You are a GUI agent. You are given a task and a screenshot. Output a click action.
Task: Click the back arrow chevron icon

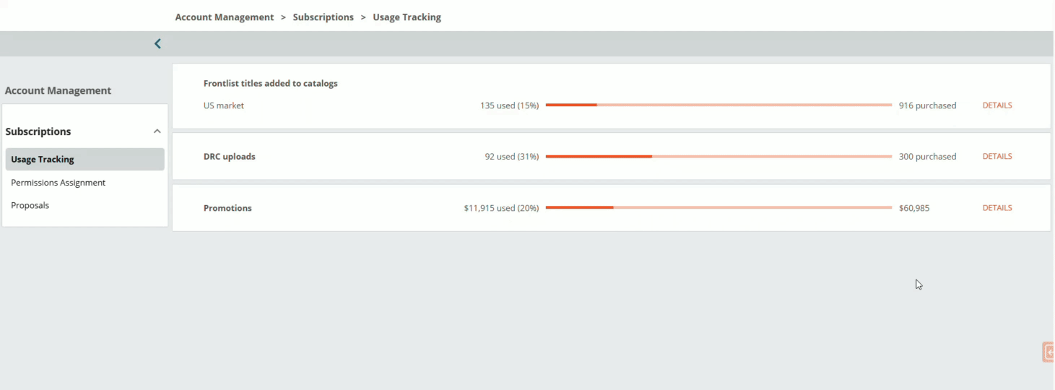pyautogui.click(x=157, y=44)
